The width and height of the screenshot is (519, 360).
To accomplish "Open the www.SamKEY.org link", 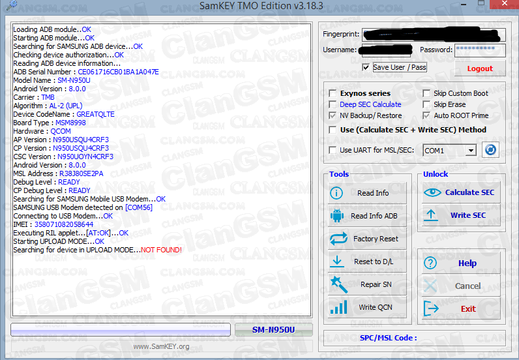I will pyautogui.click(x=161, y=346).
